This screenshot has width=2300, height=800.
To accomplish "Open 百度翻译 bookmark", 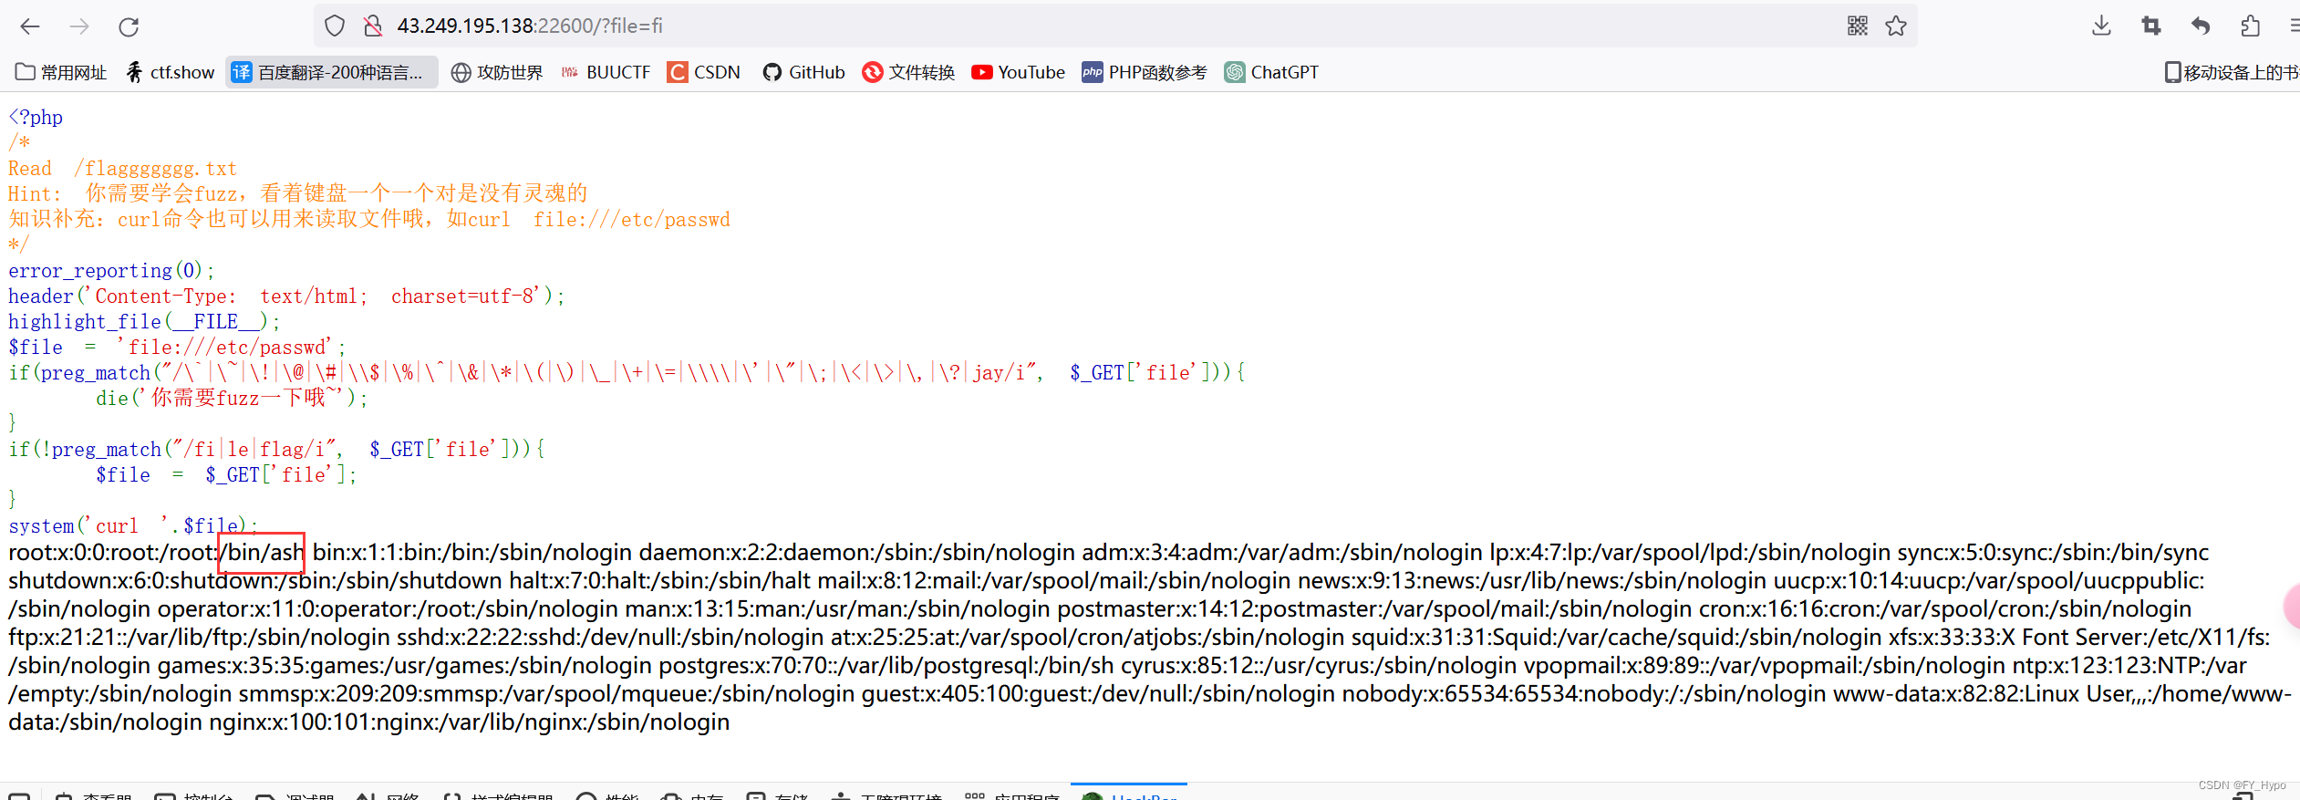I will point(331,72).
